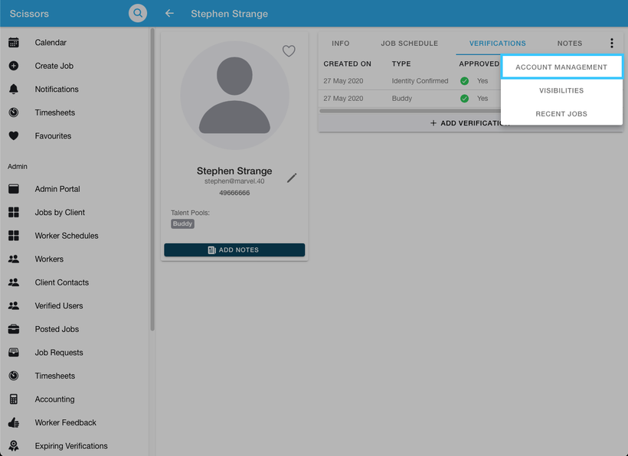Click the Favourites heart icon in sidebar

tap(14, 136)
